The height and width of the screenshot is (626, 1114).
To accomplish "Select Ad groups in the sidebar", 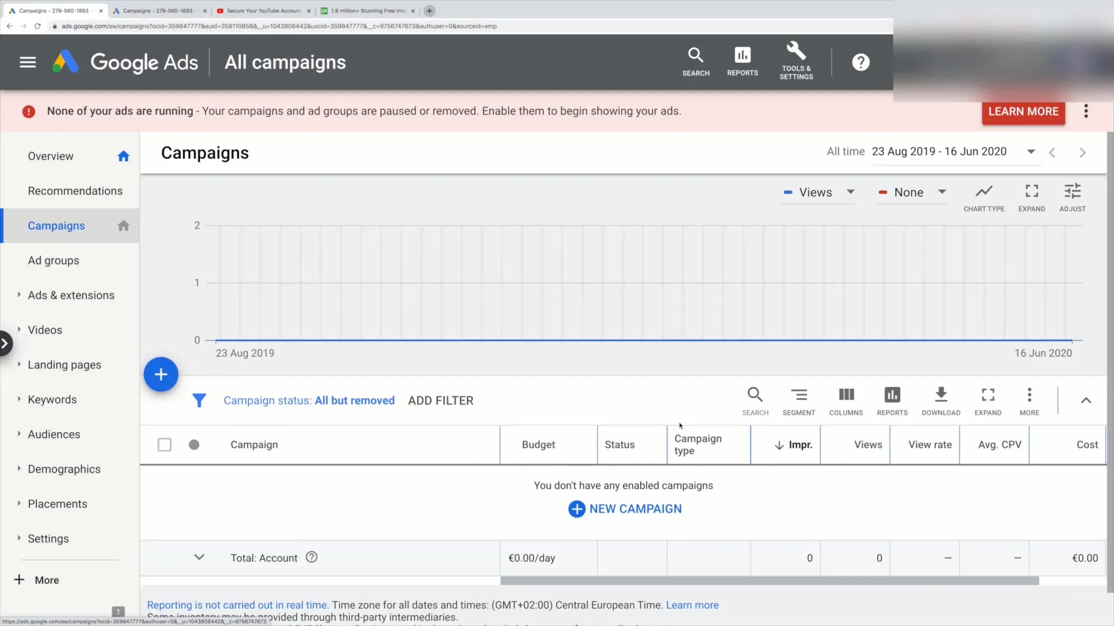I will coord(53,260).
